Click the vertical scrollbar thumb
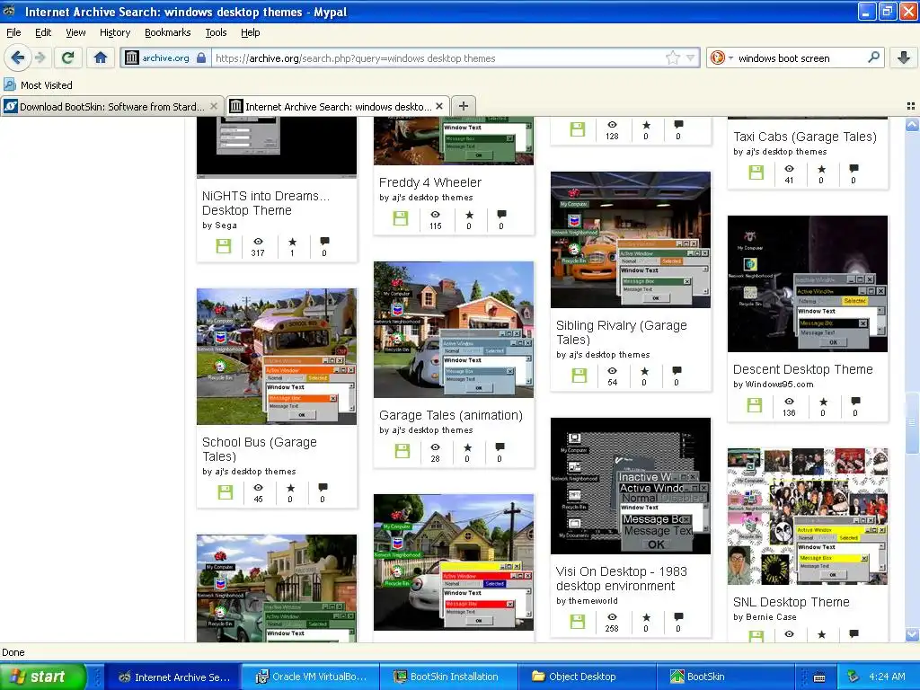This screenshot has height=690, width=920. click(x=912, y=422)
